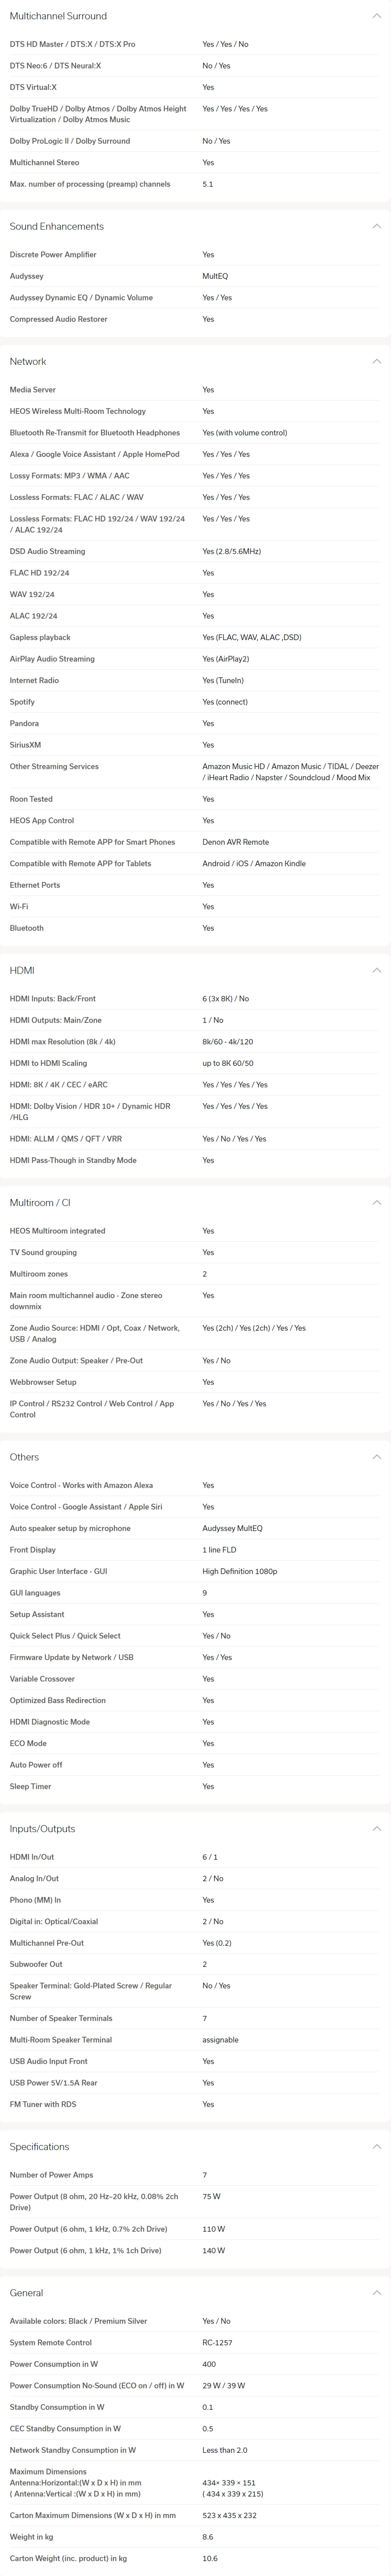The height and width of the screenshot is (2576, 391).
Task: Click the 'Other Streaming Services' label
Action: point(54,766)
